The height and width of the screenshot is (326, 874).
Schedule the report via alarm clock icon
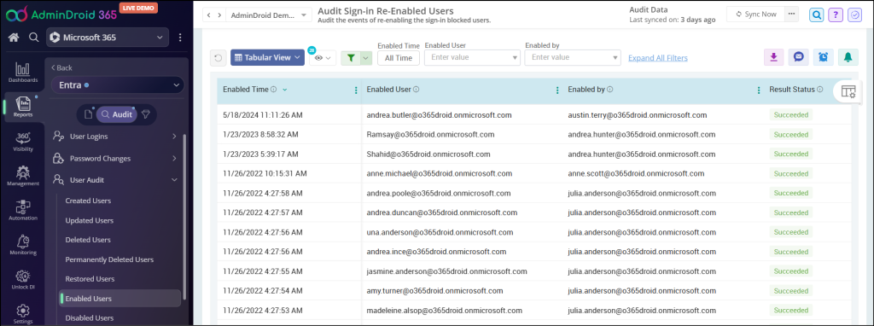click(x=824, y=57)
